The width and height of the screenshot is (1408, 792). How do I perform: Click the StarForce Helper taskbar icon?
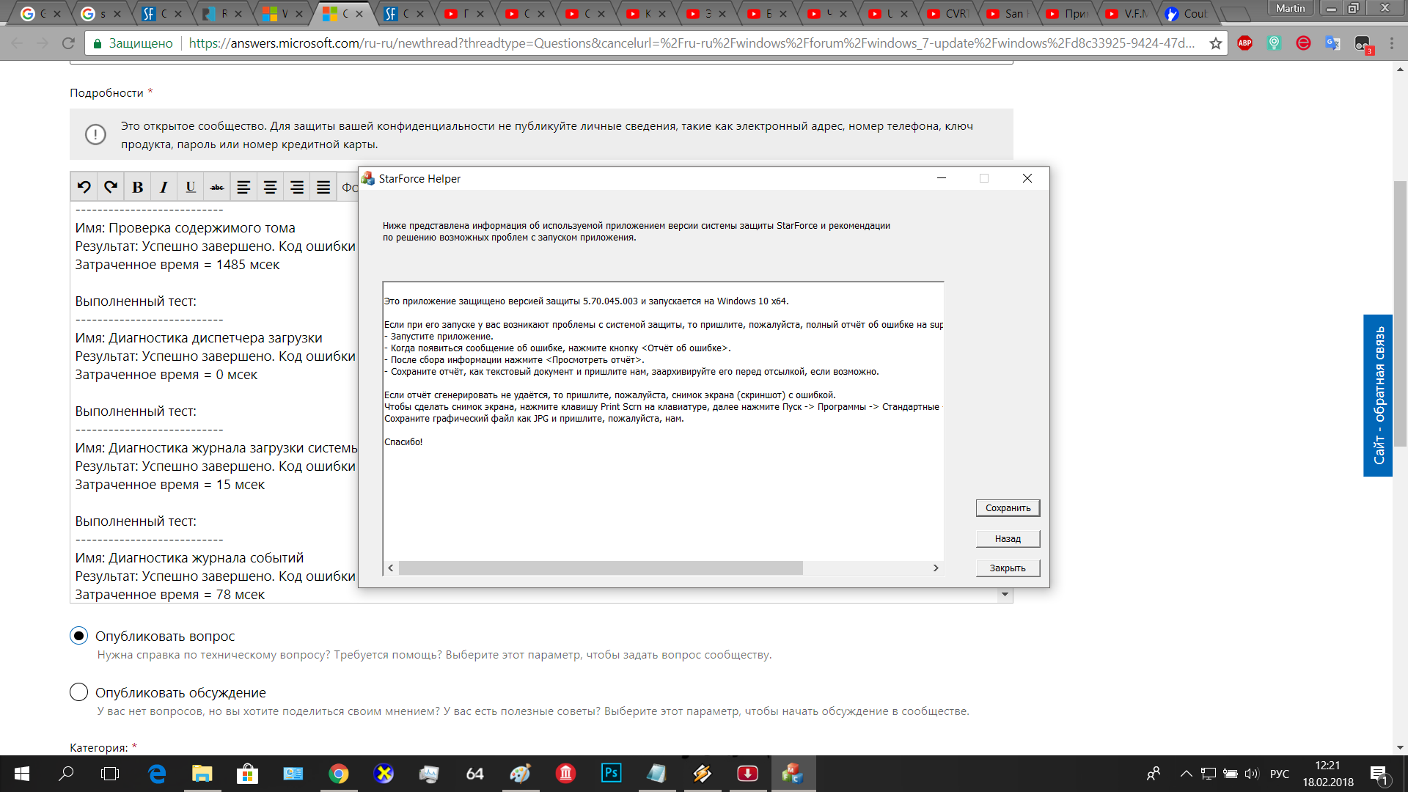click(793, 774)
